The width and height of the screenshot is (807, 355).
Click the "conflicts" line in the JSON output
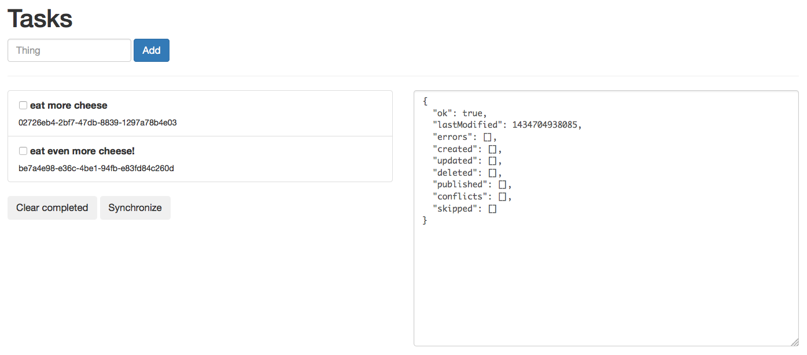click(472, 197)
